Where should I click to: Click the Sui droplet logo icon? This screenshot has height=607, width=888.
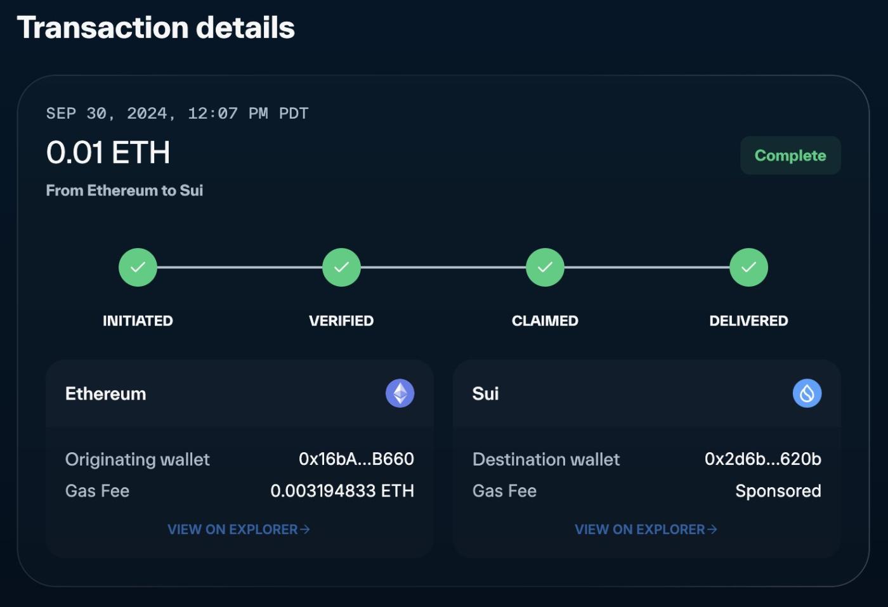[x=807, y=393]
